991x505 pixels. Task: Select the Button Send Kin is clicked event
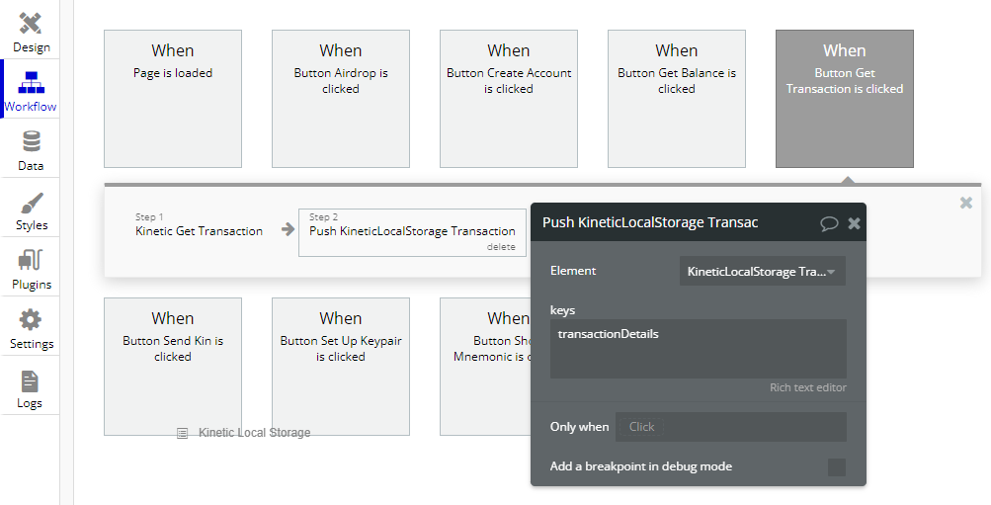point(173,366)
